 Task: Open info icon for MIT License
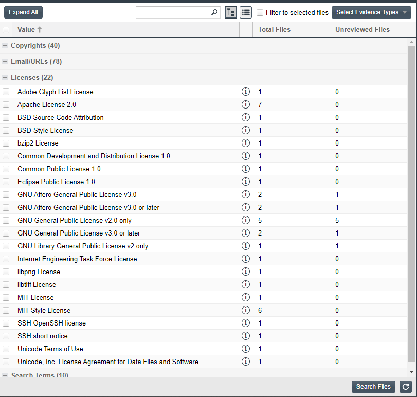tap(246, 297)
